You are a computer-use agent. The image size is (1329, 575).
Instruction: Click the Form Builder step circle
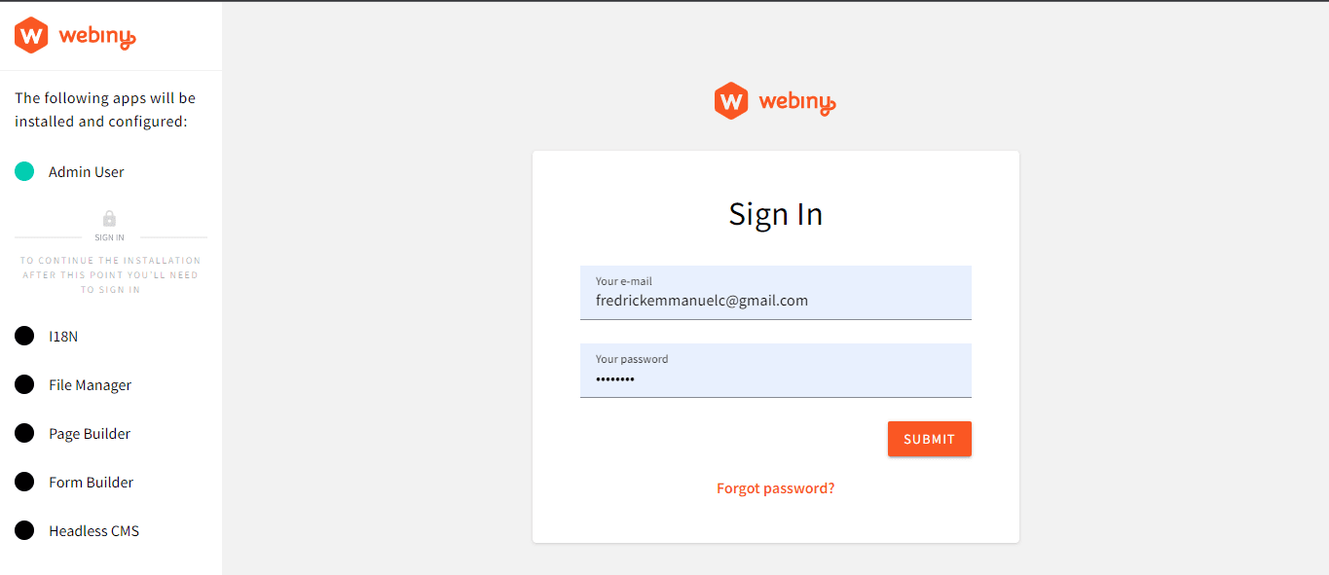tap(24, 483)
